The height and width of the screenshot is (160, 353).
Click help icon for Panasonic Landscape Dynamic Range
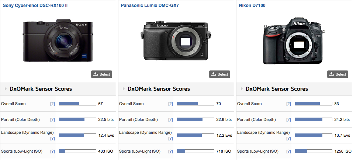point(170,138)
